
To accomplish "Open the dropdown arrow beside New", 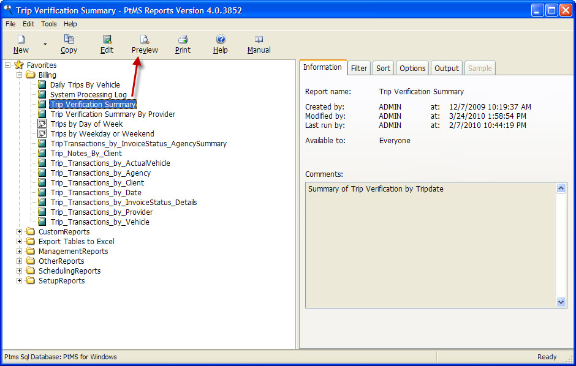I will pyautogui.click(x=45, y=45).
